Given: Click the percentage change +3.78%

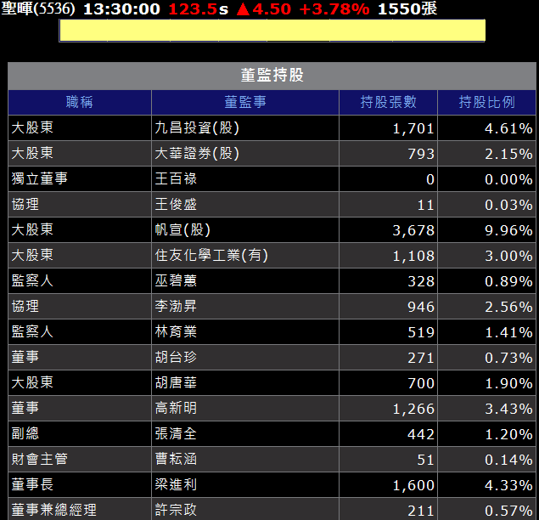Looking at the screenshot, I should click(334, 9).
